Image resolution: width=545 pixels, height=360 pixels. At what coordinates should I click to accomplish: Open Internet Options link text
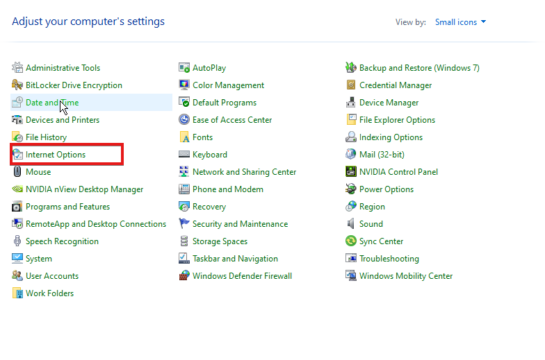(56, 155)
